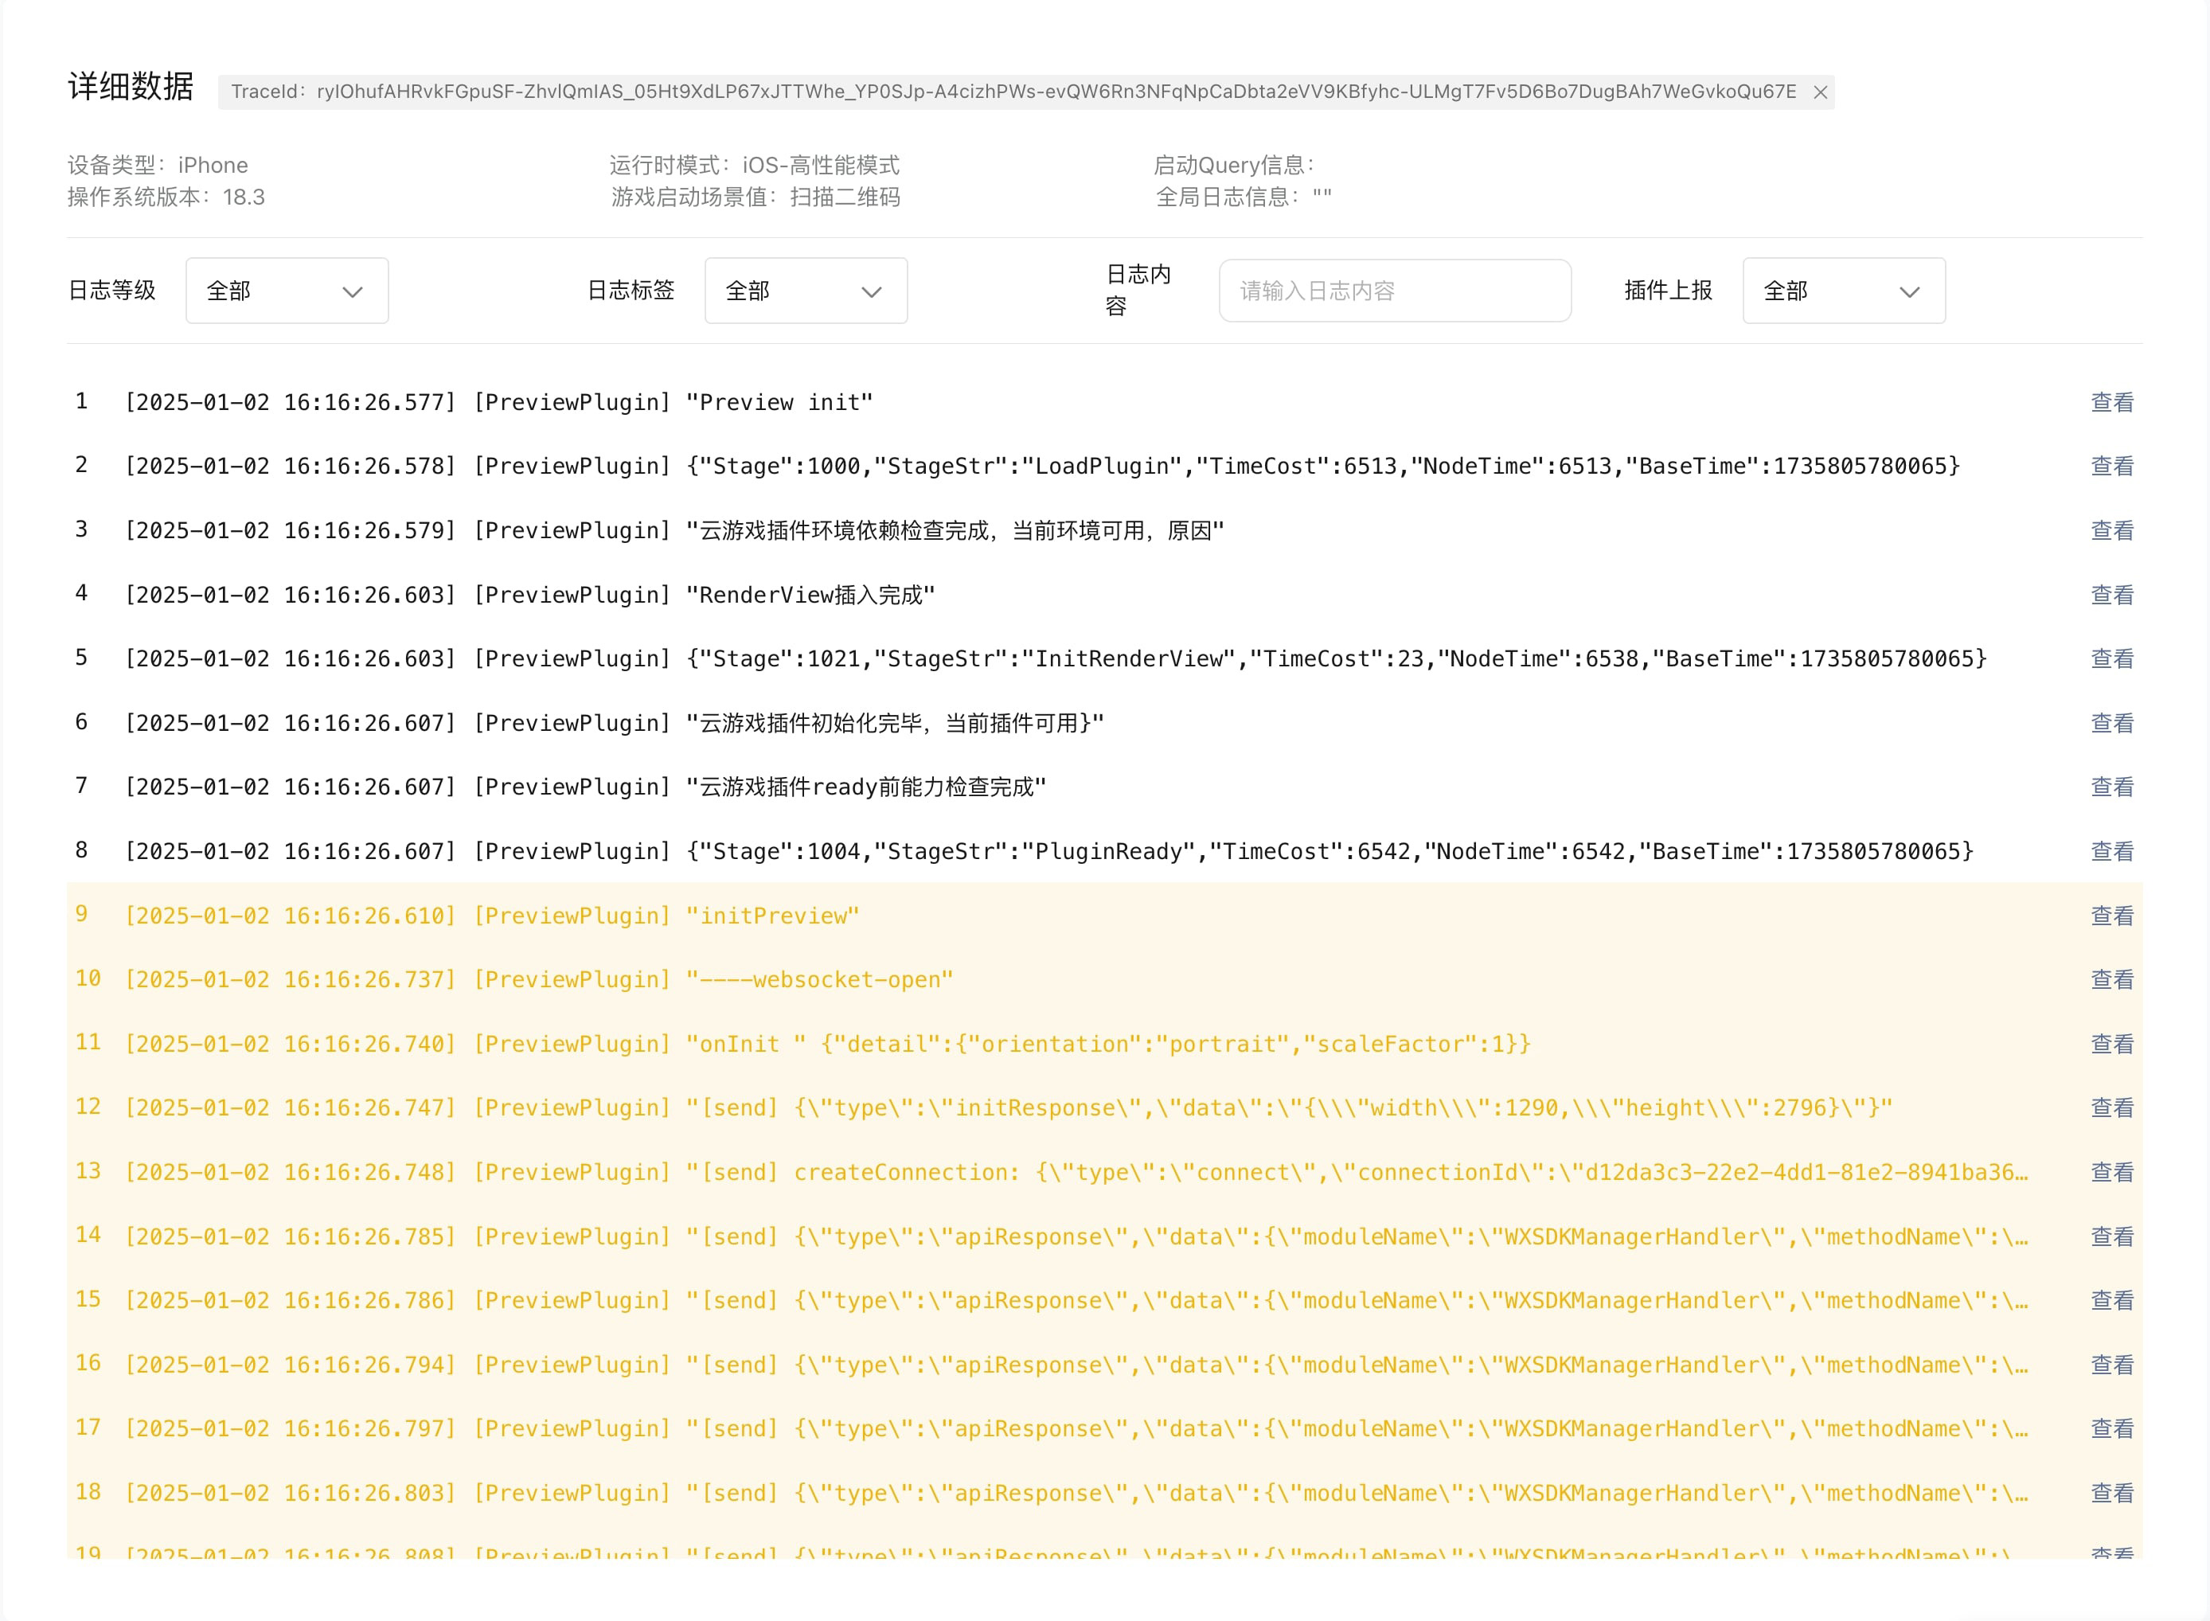Click 查看 for createConnection log row 13
The width and height of the screenshot is (2210, 1621).
coord(2112,1173)
